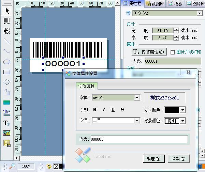Toggle underline font style
The height and width of the screenshot is (172, 205).
point(113,110)
